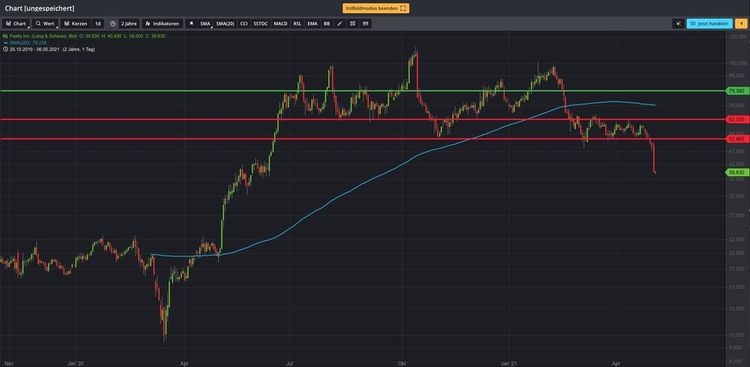Open the Wert search field
Viewport: 750px width, 367px height.
[45, 23]
